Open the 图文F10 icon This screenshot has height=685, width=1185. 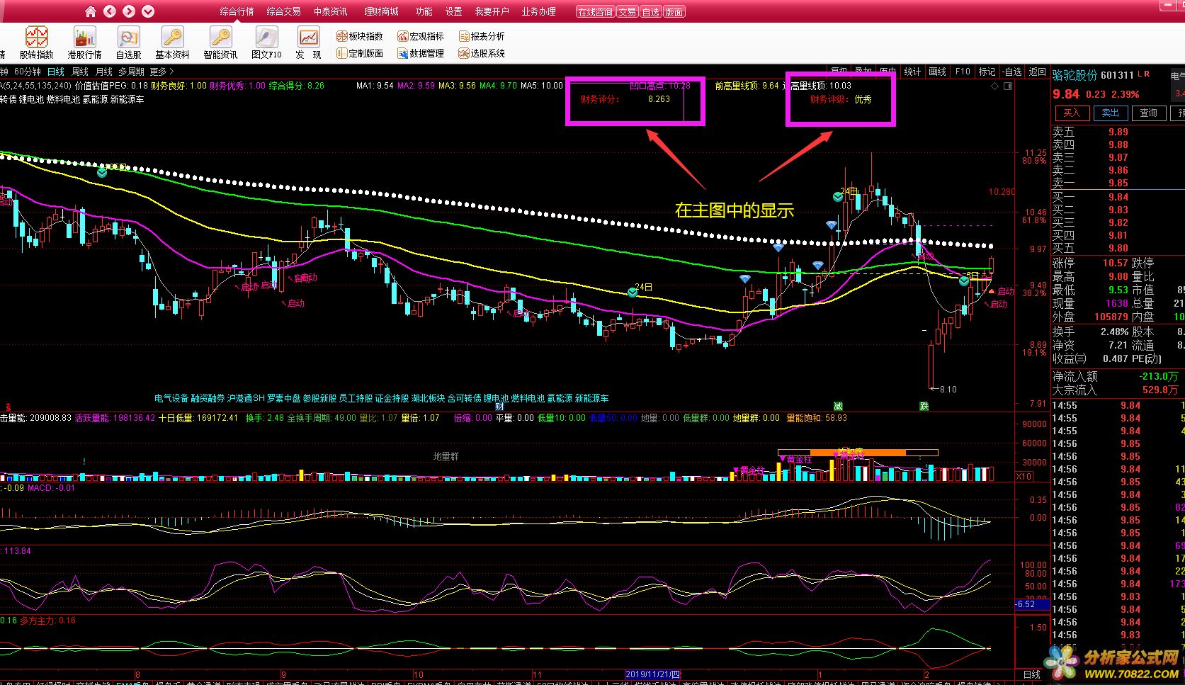[266, 43]
